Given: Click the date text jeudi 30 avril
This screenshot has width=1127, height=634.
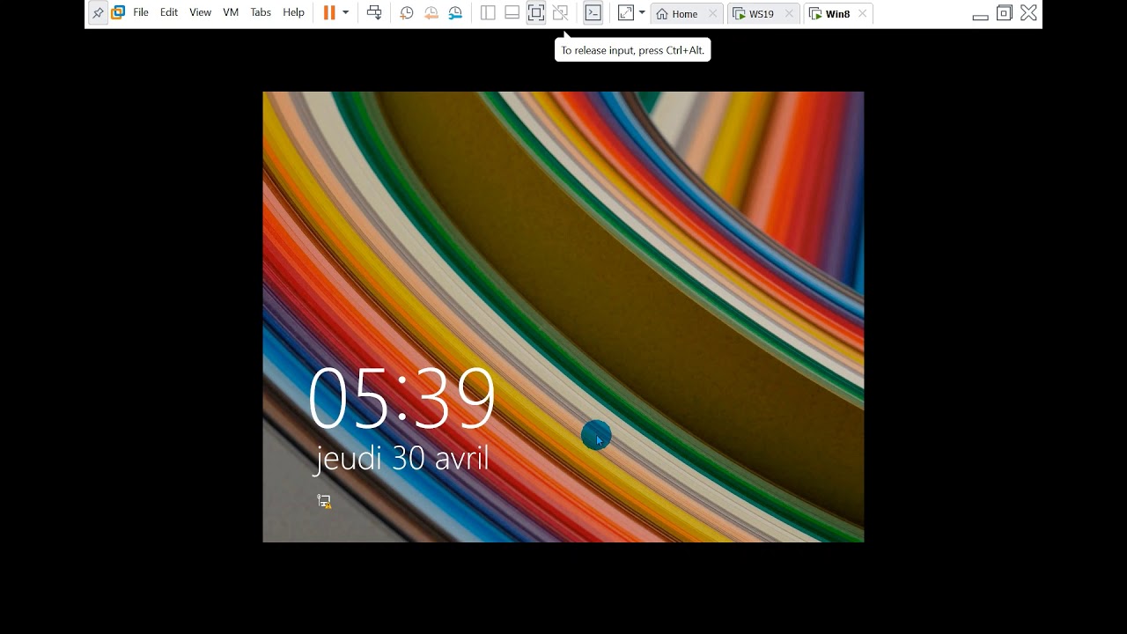Looking at the screenshot, I should click(402, 459).
